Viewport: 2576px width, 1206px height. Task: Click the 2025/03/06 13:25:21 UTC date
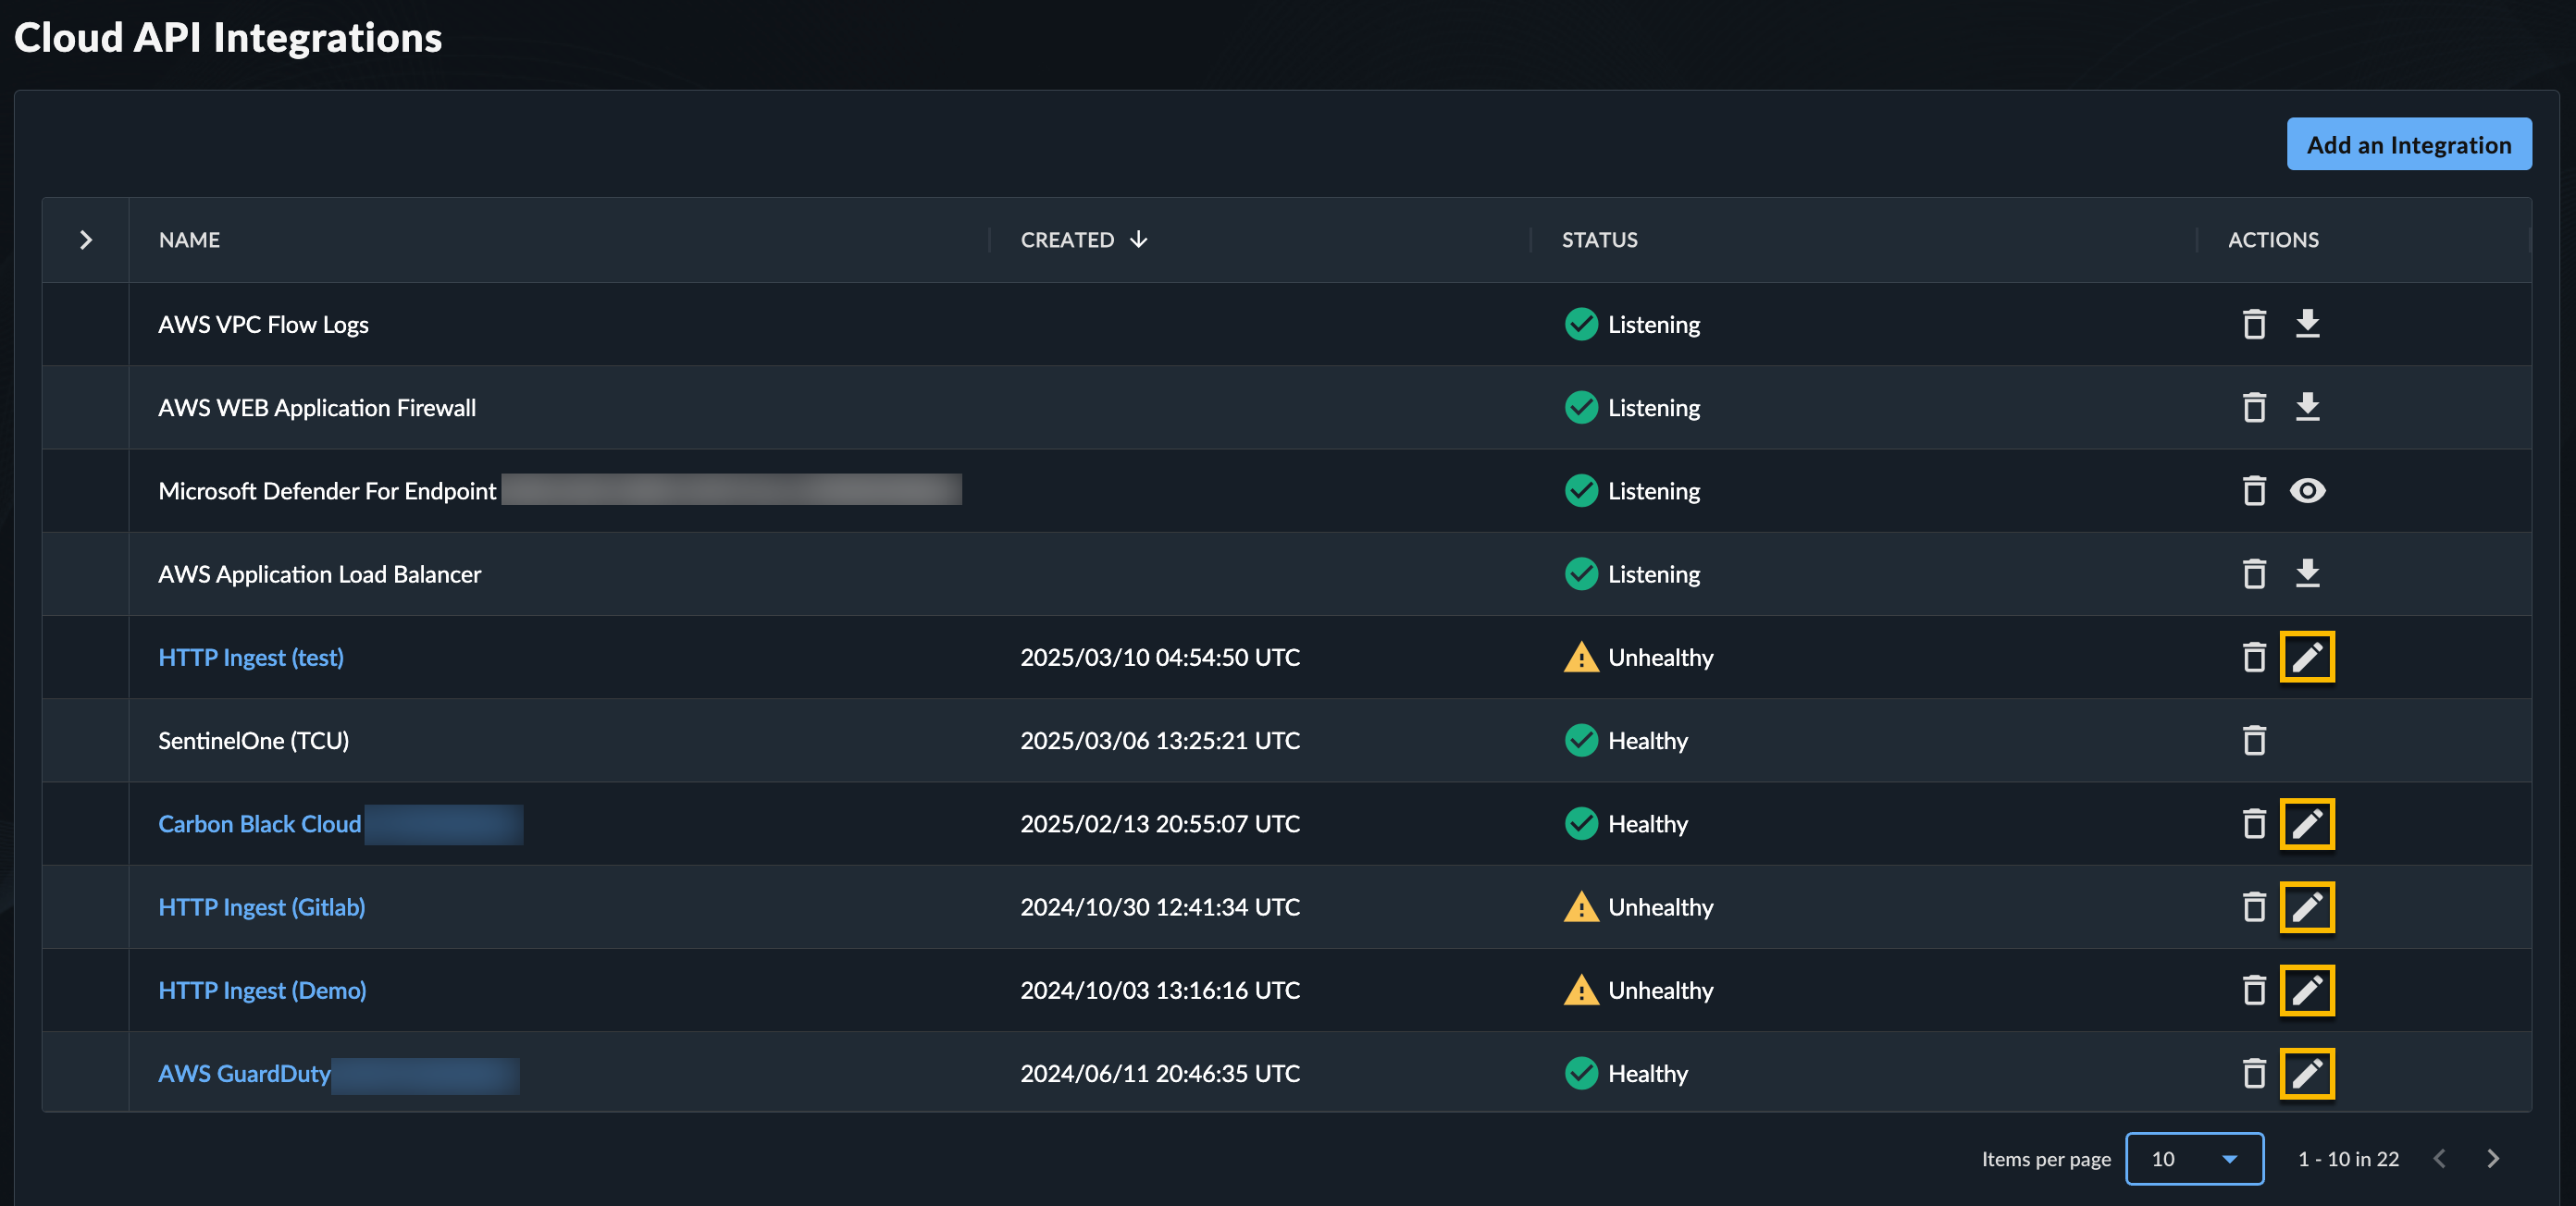click(x=1160, y=741)
